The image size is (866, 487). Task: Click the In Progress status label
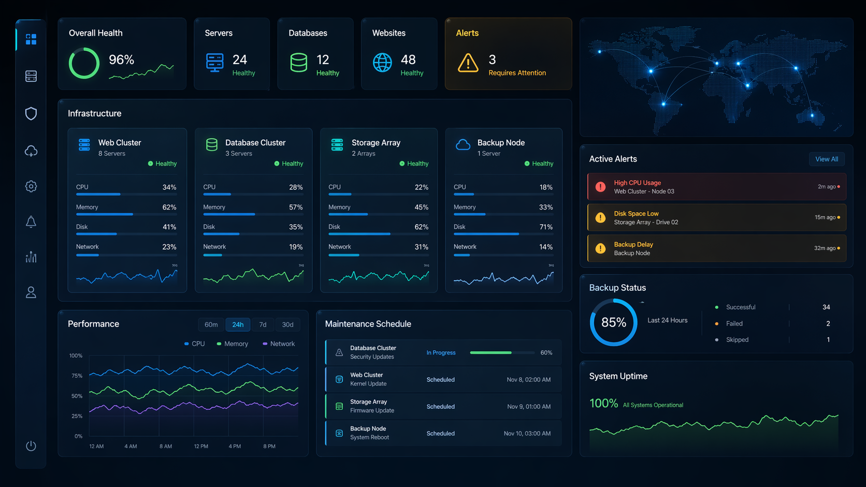(x=441, y=352)
